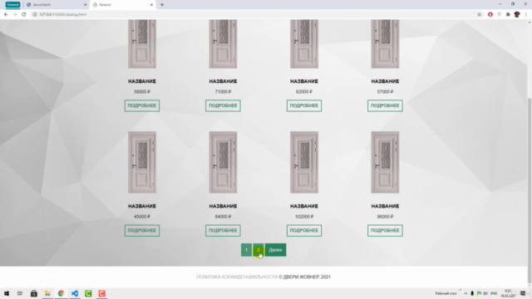This screenshot has height=299, width=532.
Task: Click the door image priced 96000 ₽
Action: click(x=385, y=163)
